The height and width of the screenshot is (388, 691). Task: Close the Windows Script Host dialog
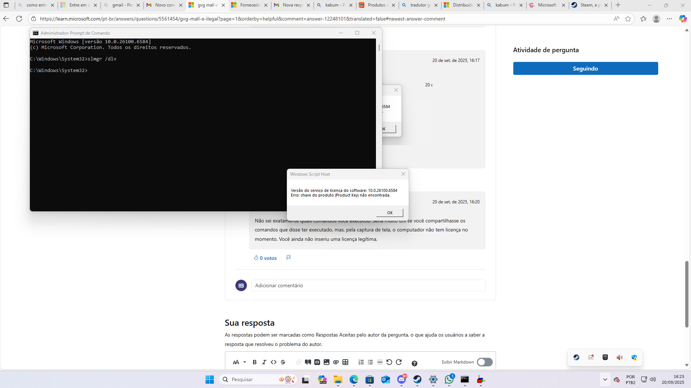(x=403, y=174)
